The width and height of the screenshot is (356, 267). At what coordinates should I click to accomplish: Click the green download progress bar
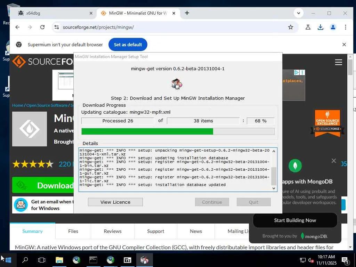pyautogui.click(x=178, y=131)
